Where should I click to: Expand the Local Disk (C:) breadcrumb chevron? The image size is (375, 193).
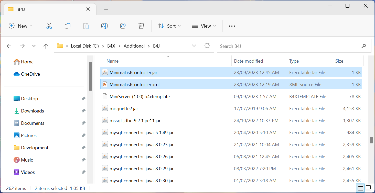[x=103, y=46]
